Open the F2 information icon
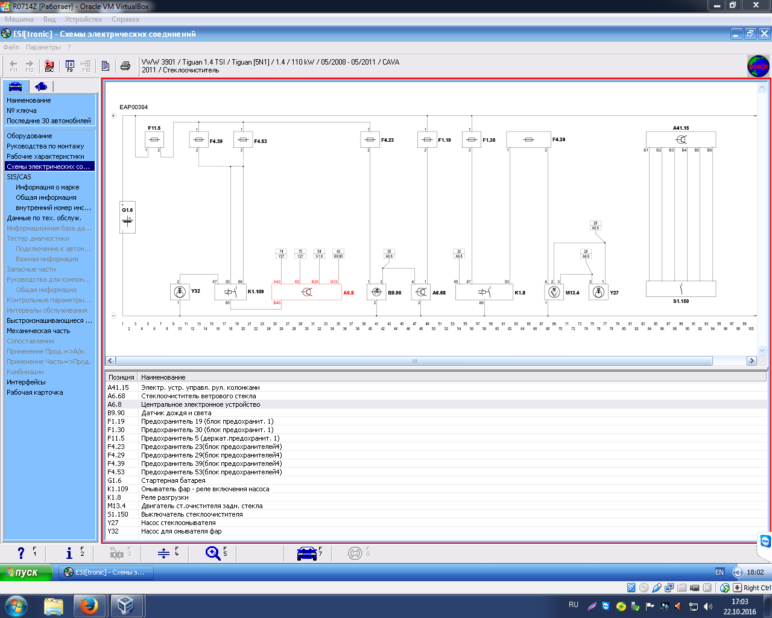This screenshot has width=772, height=618. click(x=69, y=552)
